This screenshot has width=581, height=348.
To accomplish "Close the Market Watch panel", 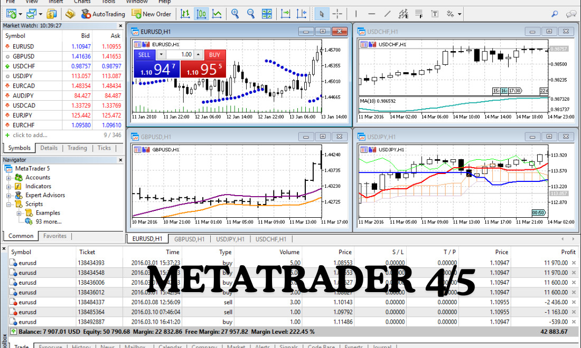I will [120, 26].
